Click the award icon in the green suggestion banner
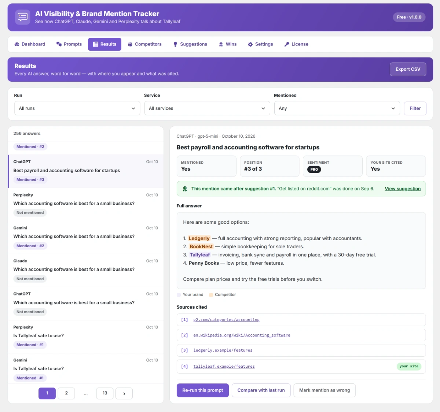This screenshot has width=440, height=412. (185, 189)
